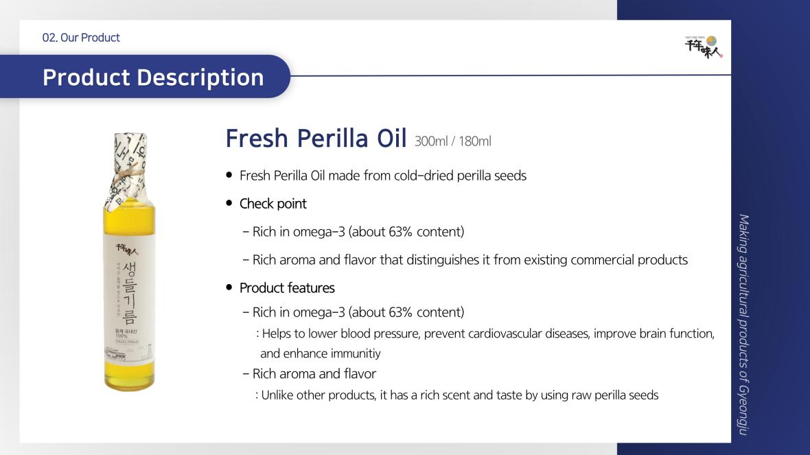Click the "Helps to lower blood pressure" line
810x455 pixels.
487,334
